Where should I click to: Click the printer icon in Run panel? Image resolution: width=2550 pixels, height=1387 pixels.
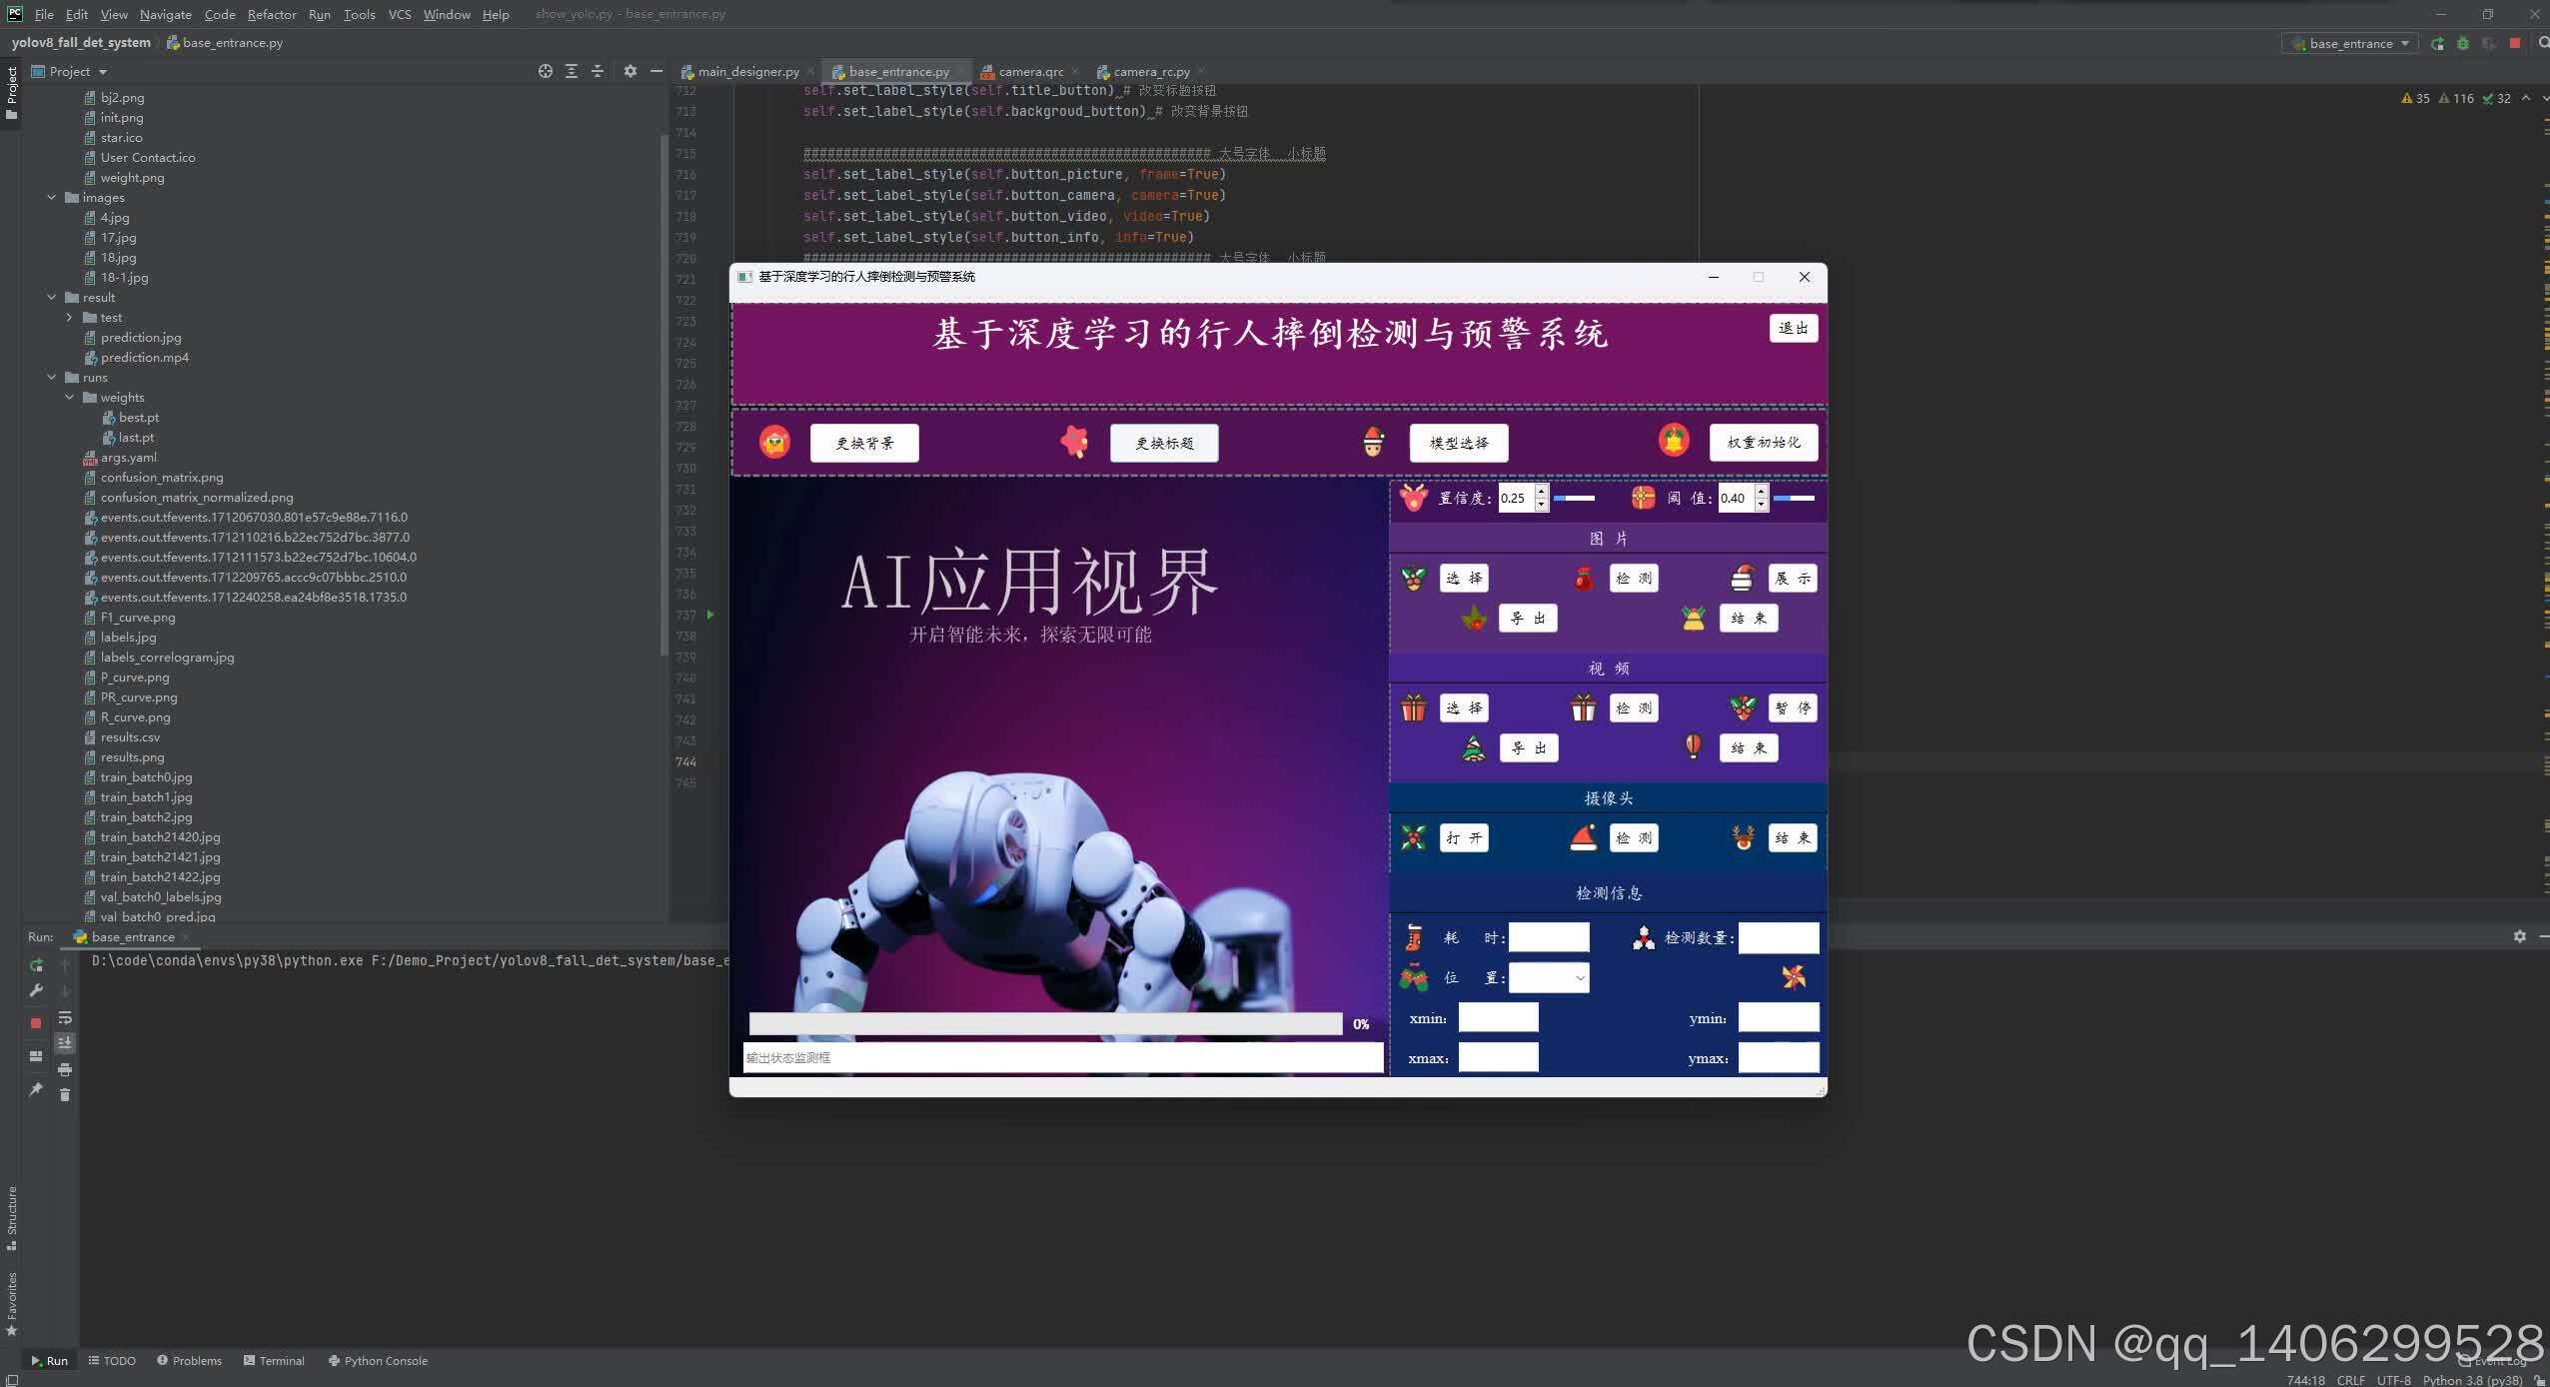pyautogui.click(x=65, y=1070)
